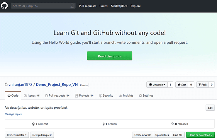Star the repository
Viewport: 217px width, 140px height.
tap(182, 85)
